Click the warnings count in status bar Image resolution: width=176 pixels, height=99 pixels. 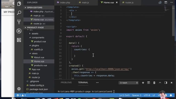pos(24,95)
